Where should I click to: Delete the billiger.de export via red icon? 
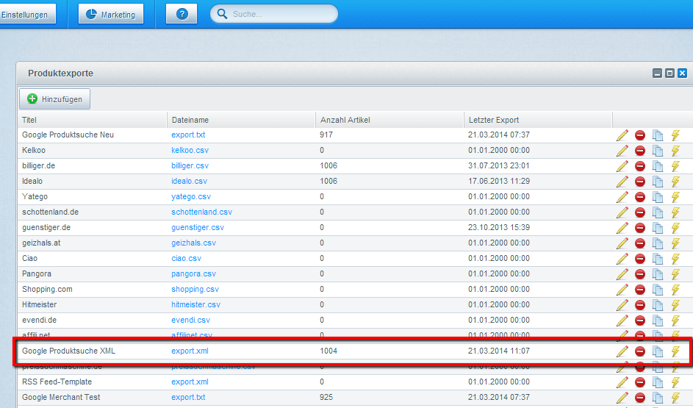coord(640,166)
